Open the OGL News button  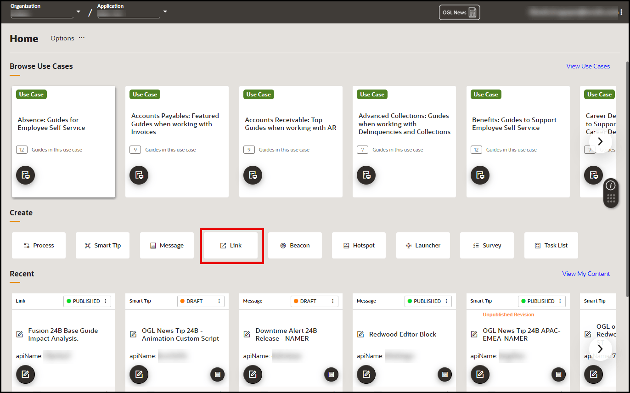pos(459,12)
